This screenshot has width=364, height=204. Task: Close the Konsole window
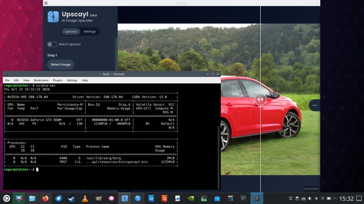click(218, 74)
